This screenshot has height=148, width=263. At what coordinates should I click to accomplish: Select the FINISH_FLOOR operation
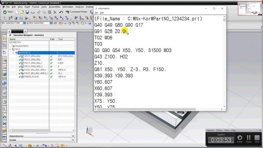[31, 77]
